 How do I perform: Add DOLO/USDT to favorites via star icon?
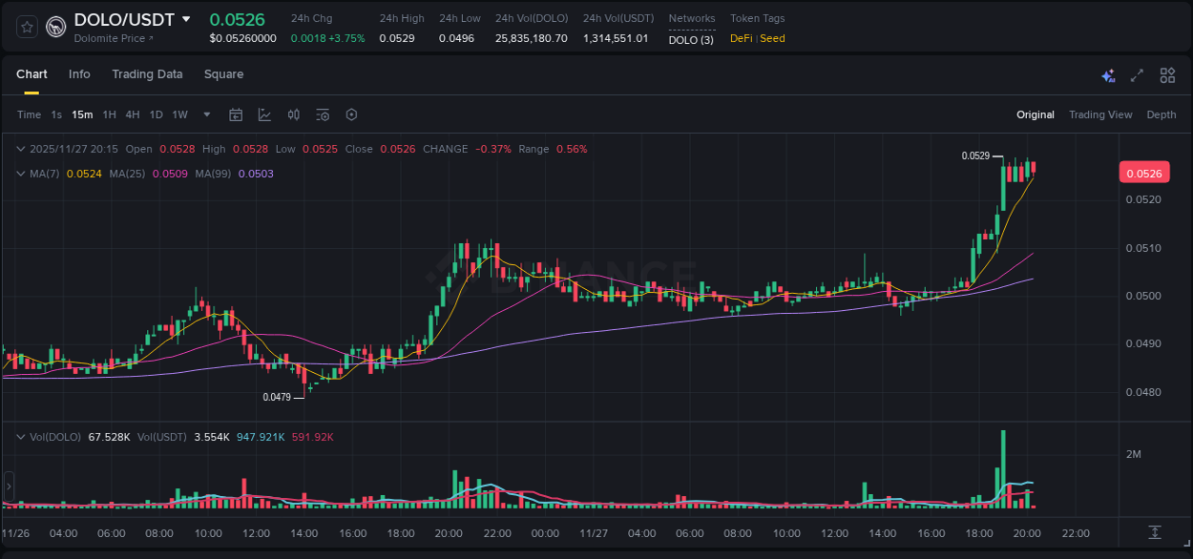tap(26, 26)
